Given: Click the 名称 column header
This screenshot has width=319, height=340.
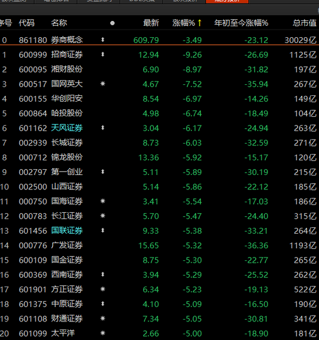Looking at the screenshot, I should coord(59,23).
